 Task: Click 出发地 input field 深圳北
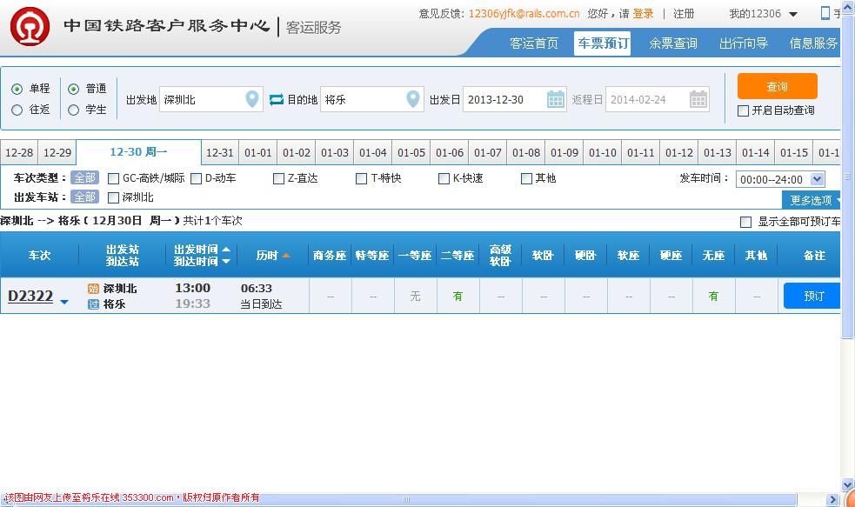pos(211,99)
